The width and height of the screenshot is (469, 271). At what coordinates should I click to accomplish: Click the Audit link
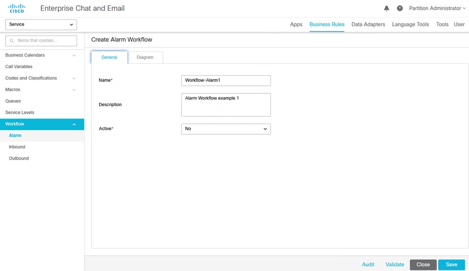click(x=368, y=265)
